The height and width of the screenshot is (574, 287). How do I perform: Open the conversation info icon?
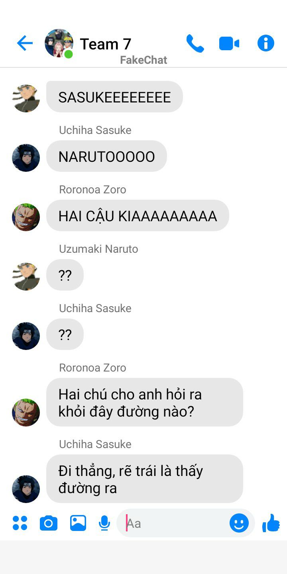click(266, 43)
